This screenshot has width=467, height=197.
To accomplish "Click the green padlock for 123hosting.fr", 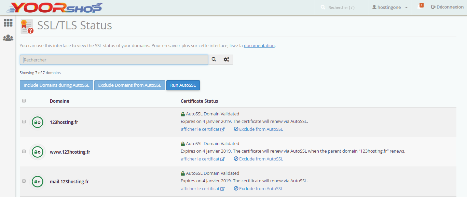I will coord(37,122).
